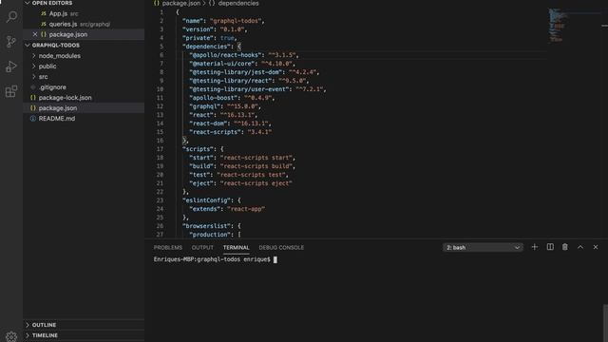
Task: Click the JSON braces icon of package-lock.json
Action: 33,98
